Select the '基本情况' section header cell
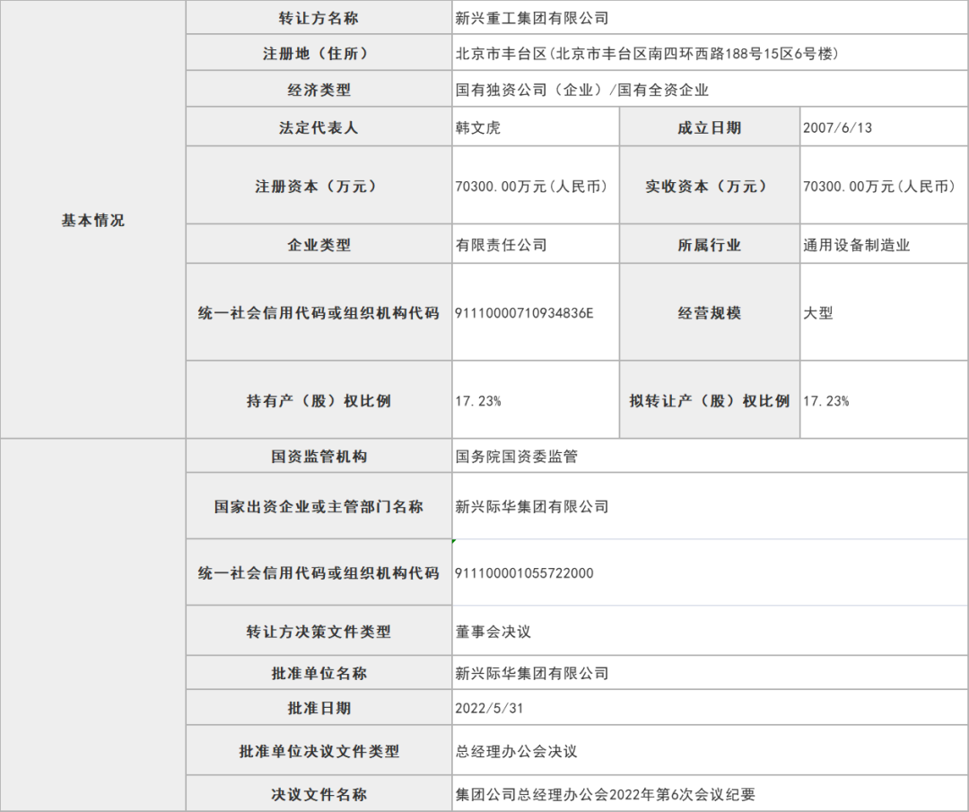The width and height of the screenshot is (969, 812). point(92,220)
